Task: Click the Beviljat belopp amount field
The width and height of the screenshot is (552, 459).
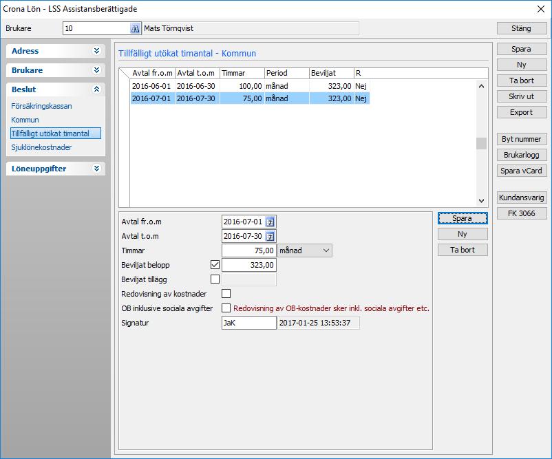Action: (249, 265)
